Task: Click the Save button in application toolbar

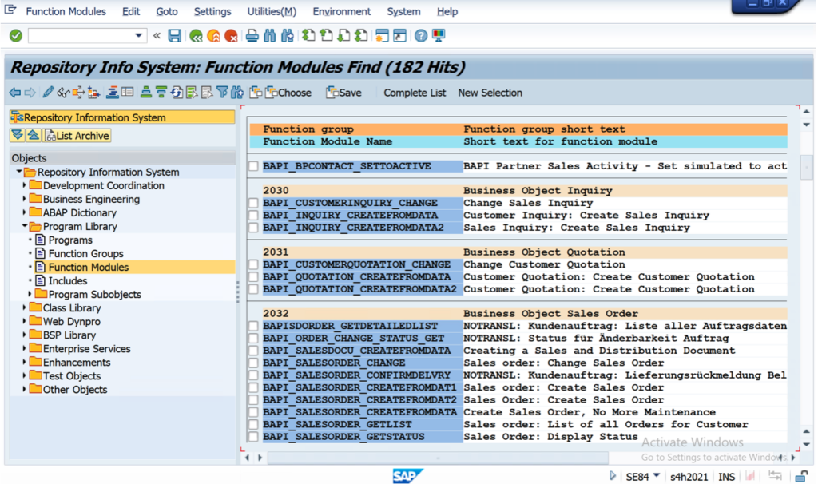Action: coord(343,93)
